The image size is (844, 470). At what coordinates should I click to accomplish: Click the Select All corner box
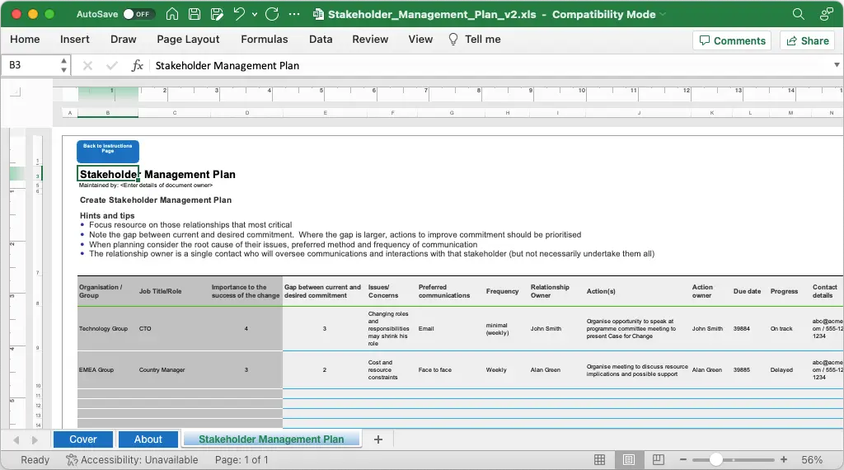[x=15, y=92]
